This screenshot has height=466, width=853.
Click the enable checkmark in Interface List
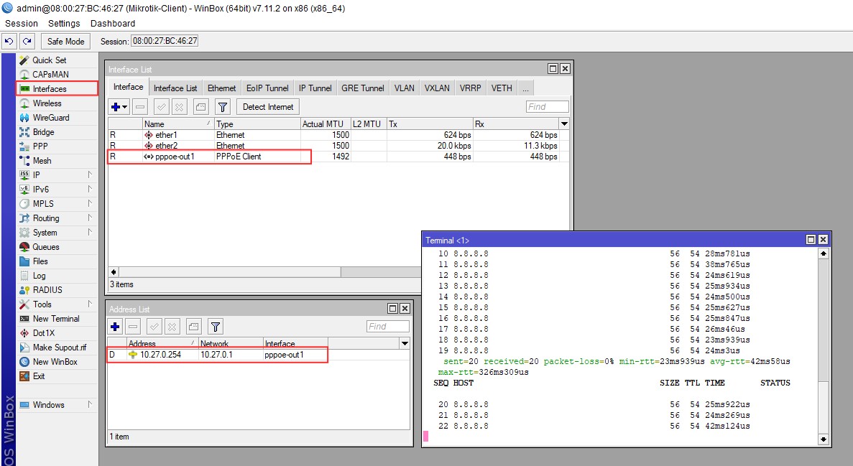click(162, 107)
